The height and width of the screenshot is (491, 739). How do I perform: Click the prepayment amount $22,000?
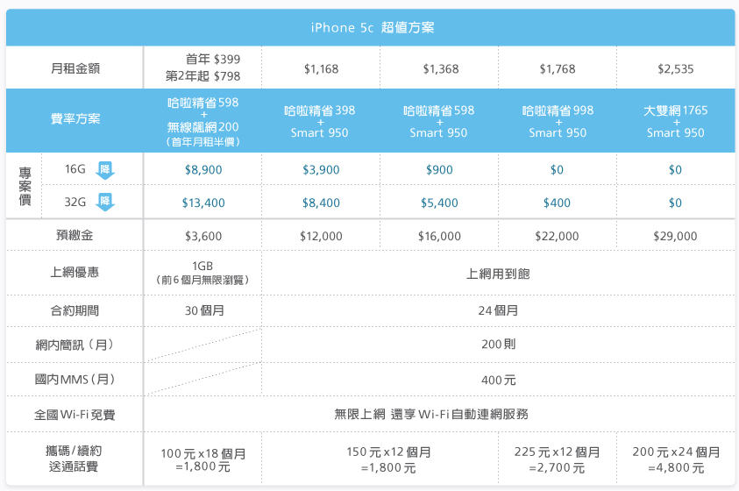click(x=557, y=236)
